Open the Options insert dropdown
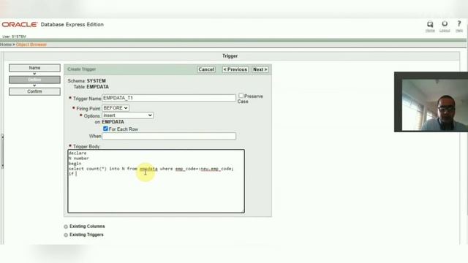This screenshot has height=263, width=468. [128, 115]
